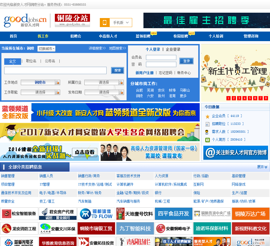Jump to carousel slide 1
The height and width of the screenshot is (246, 270).
tap(228, 98)
